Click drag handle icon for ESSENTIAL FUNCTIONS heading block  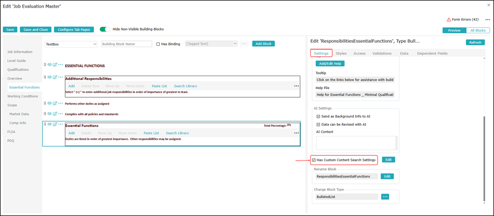(45, 65)
